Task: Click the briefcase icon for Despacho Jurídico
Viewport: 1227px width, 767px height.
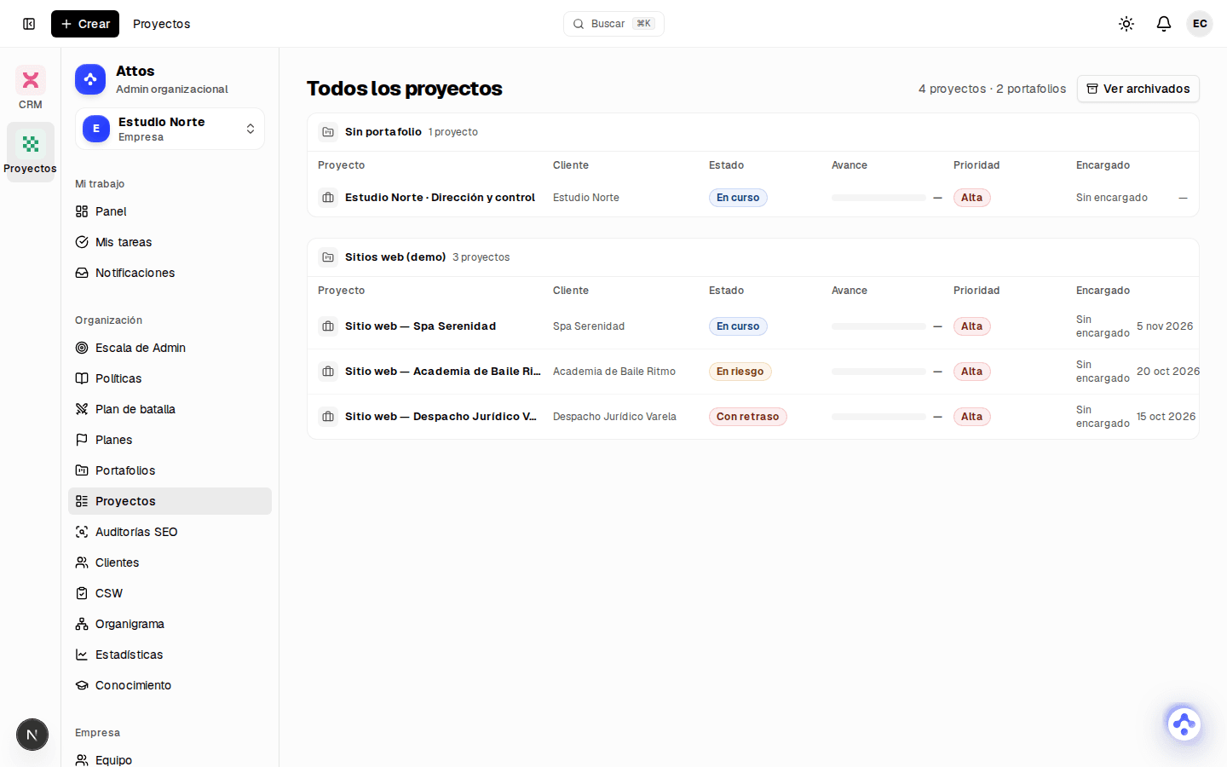Action: (x=328, y=417)
